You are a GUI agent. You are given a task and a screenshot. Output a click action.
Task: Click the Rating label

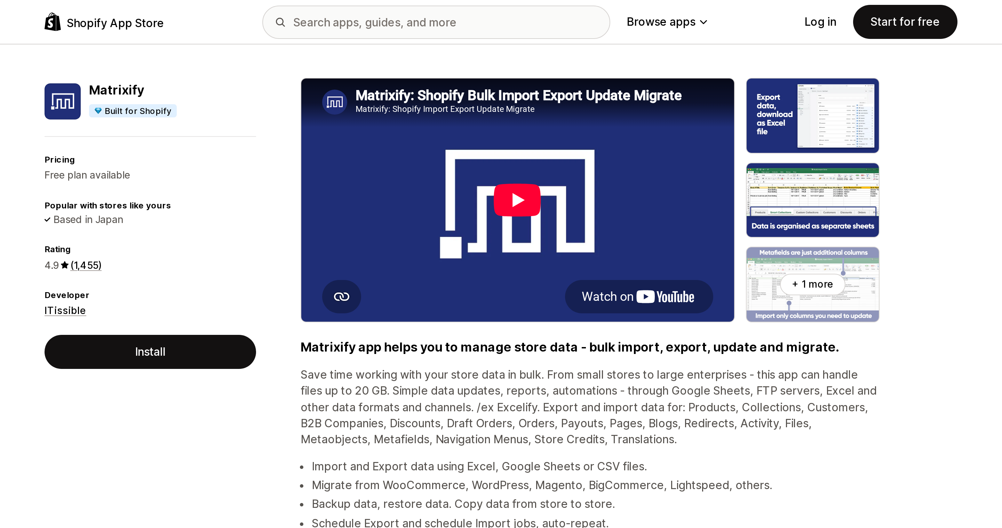click(57, 249)
